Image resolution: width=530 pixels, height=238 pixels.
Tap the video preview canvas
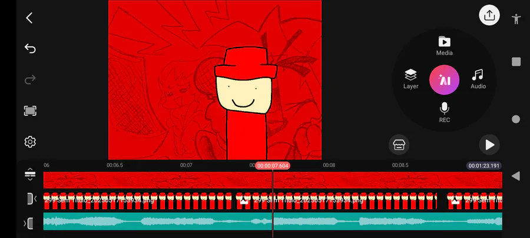click(214, 80)
